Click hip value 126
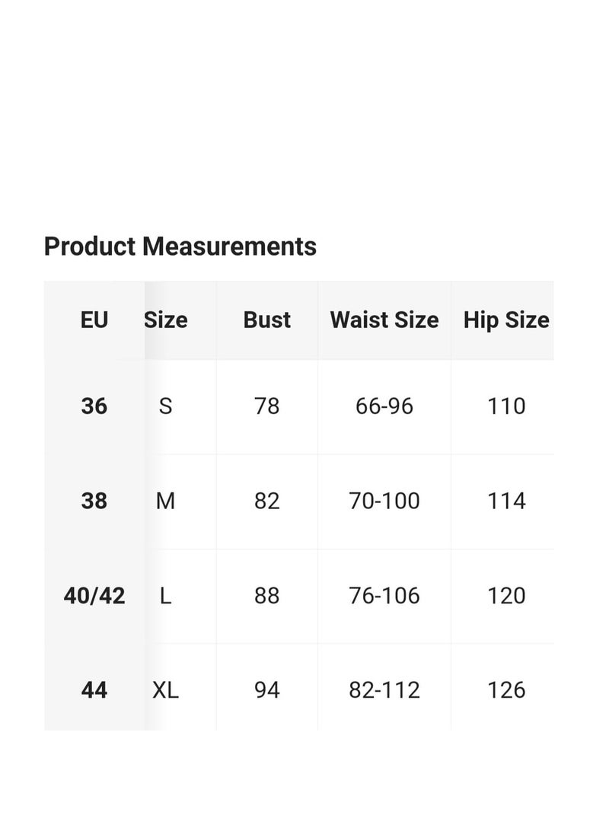The image size is (609, 834). [506, 690]
